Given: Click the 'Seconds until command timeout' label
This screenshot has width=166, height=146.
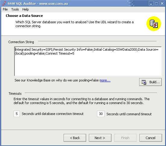Looking at the screenshot, I should click(x=129, y=114).
